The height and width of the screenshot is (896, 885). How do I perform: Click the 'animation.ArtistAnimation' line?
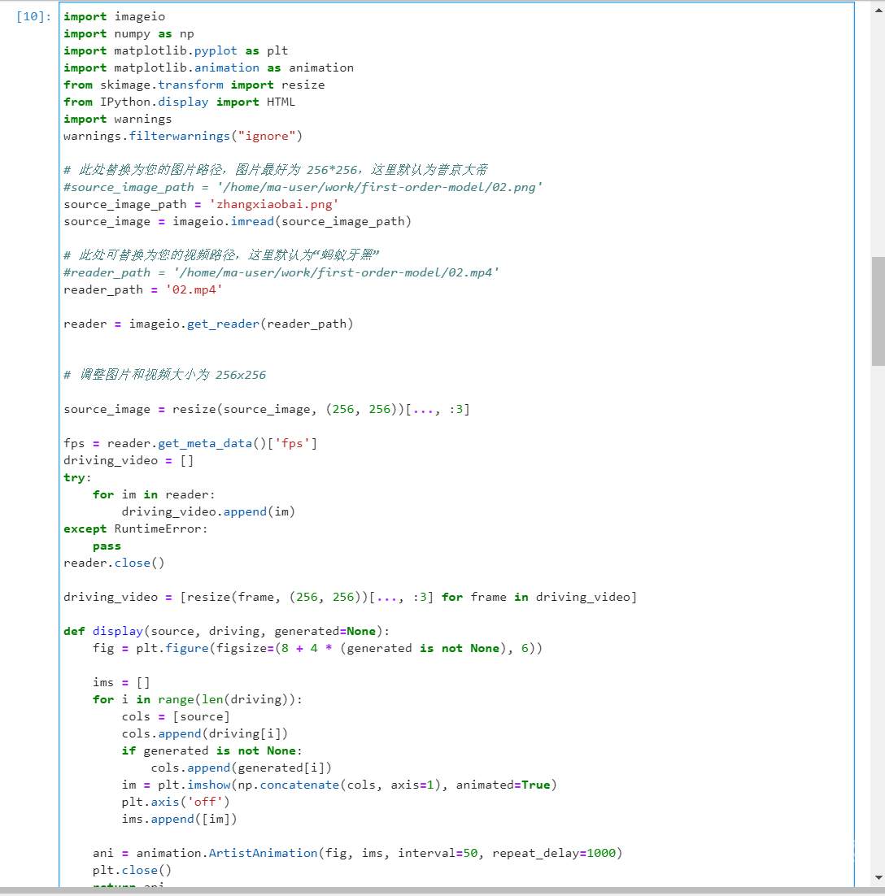click(357, 853)
